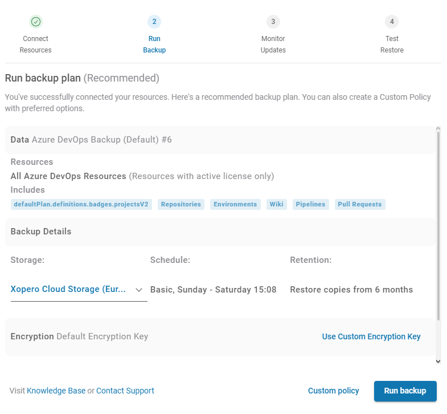Click the Environments badge
The image size is (447, 414).
tap(236, 204)
